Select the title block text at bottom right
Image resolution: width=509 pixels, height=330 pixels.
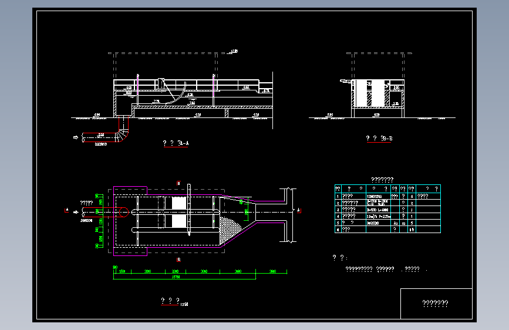(435, 304)
